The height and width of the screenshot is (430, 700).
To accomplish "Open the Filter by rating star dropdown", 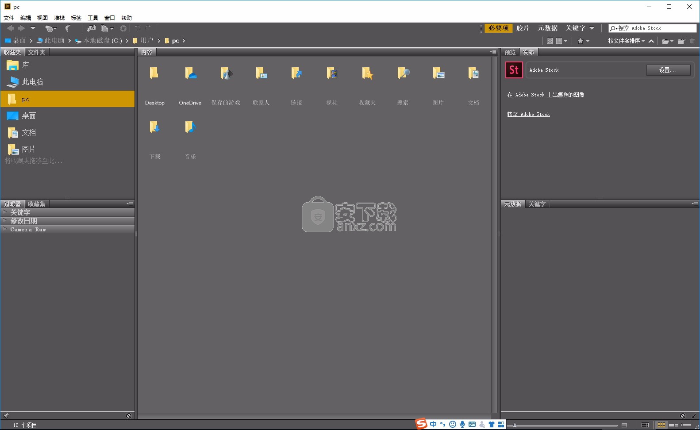I will 583,41.
